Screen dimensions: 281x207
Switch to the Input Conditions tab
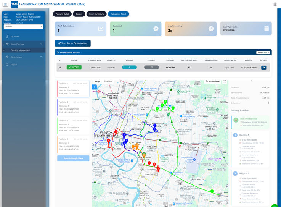point(96,14)
